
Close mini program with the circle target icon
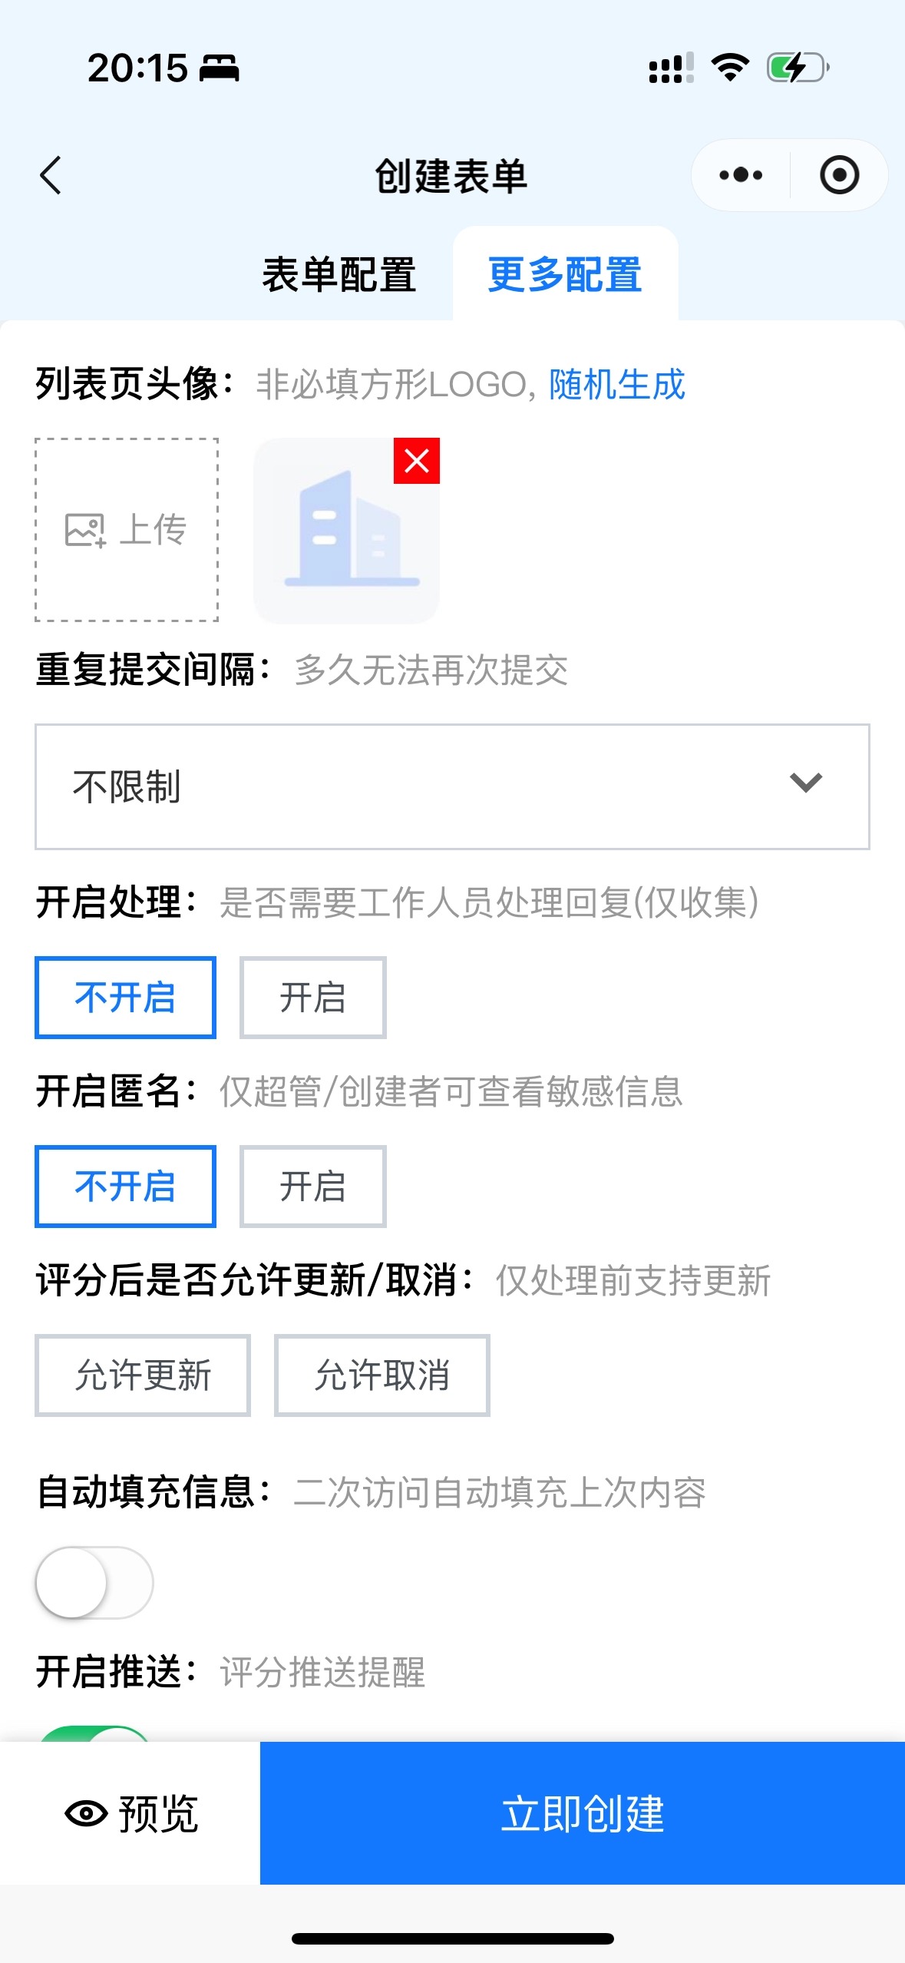point(839,175)
